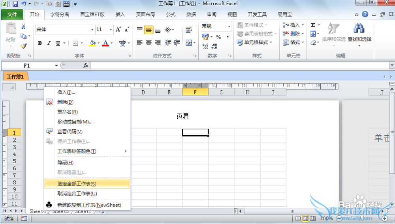Choose 隐藏(H) in context menu
The height and width of the screenshot is (224, 395).
click(87, 162)
